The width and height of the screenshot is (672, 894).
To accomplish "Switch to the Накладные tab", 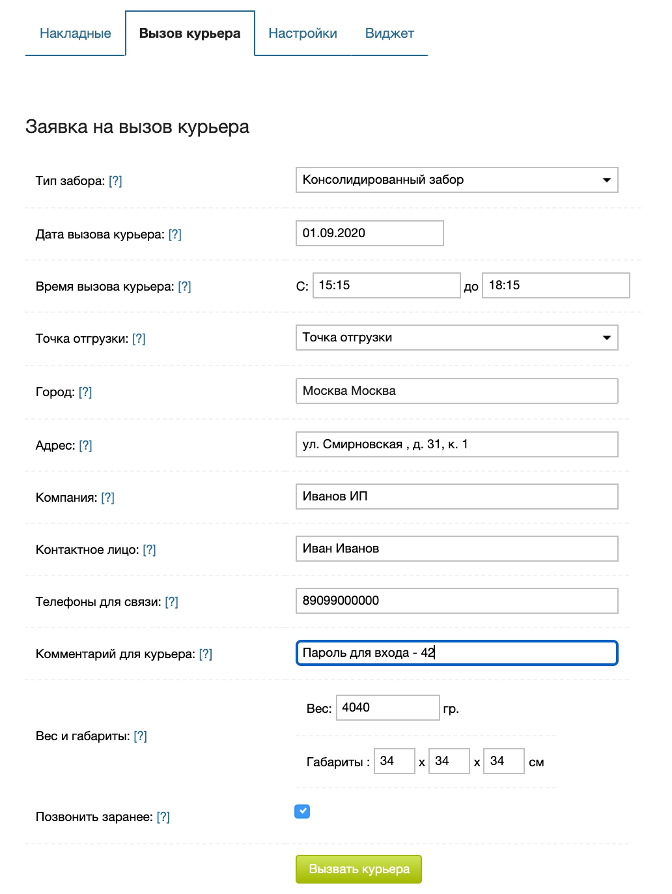I will click(76, 34).
